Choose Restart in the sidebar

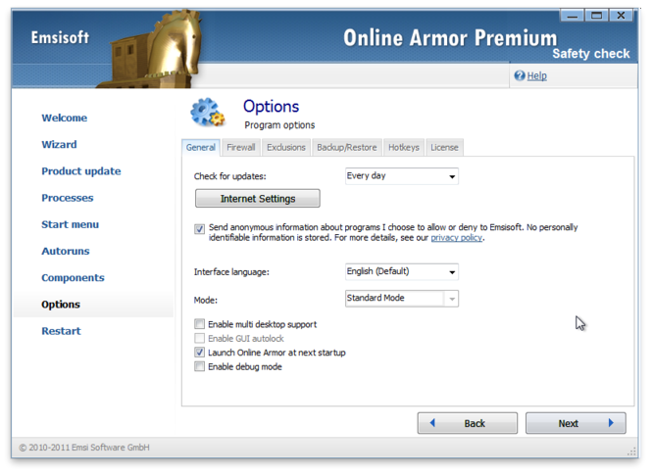[61, 331]
